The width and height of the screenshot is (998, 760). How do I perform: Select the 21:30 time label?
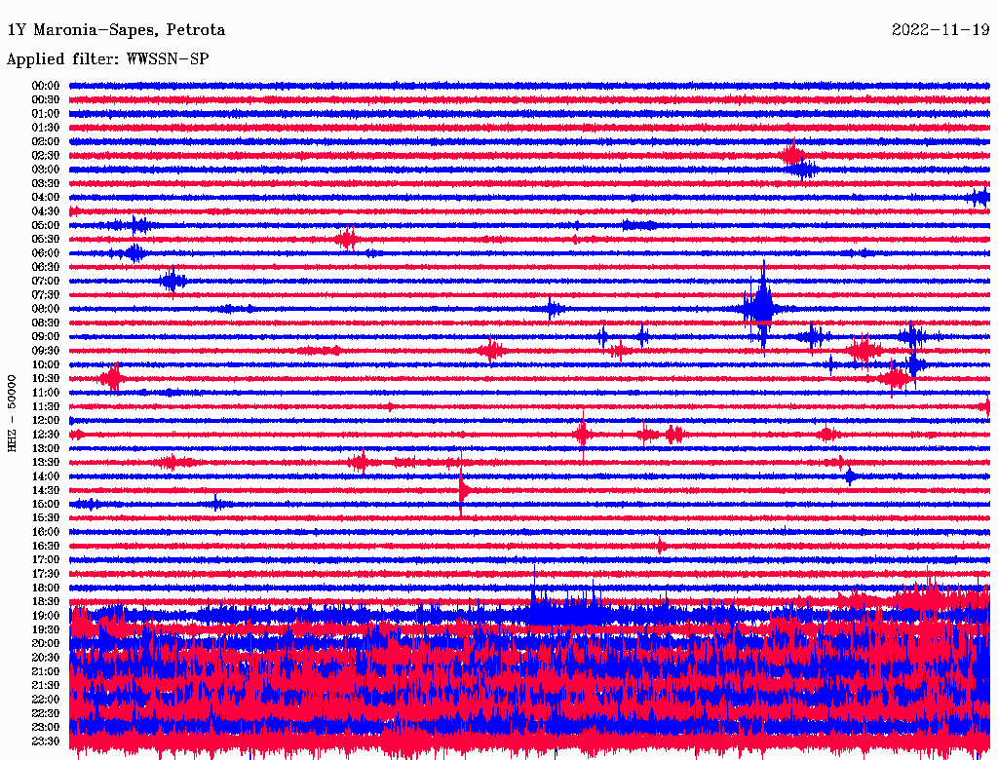click(46, 685)
